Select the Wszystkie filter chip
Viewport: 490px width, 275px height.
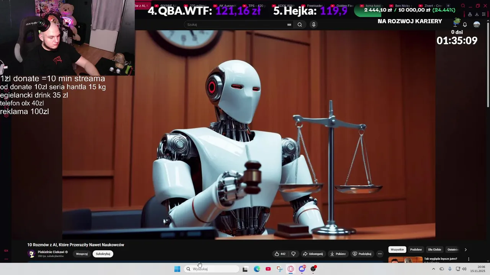click(397, 249)
